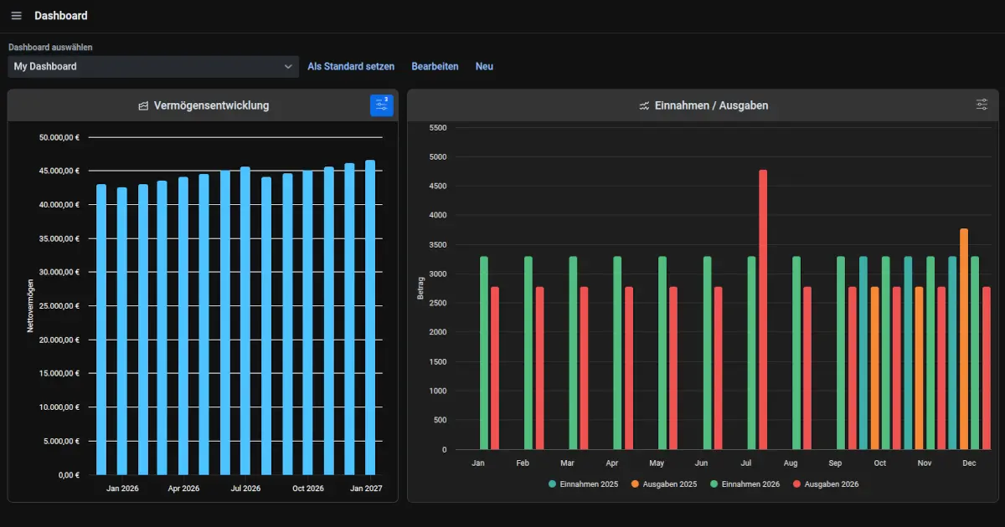Viewport: 1005px width, 527px height.
Task: Click the dropdown chevron arrow of dashboard selector
Action: point(287,67)
